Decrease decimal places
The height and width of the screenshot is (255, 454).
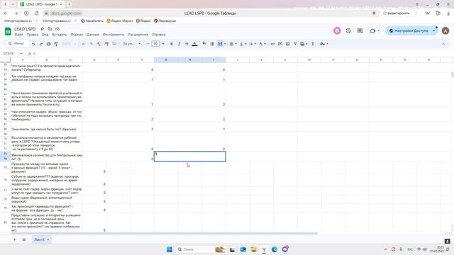99,44
